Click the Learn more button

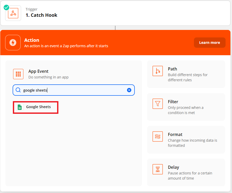pos(210,43)
